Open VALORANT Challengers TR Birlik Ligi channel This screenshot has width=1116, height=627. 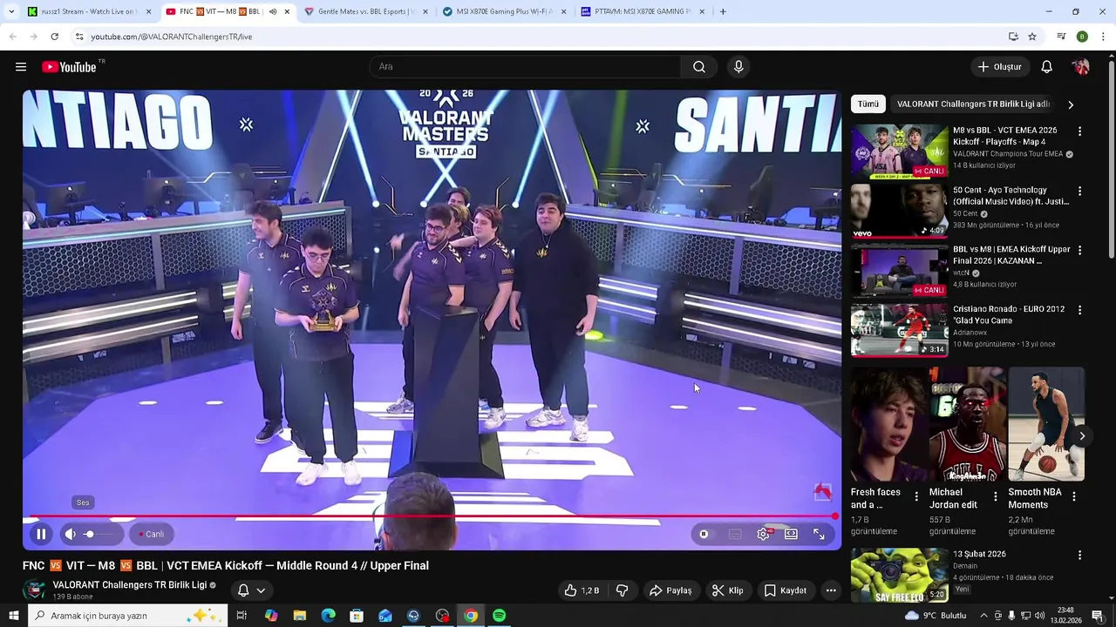[129, 585]
